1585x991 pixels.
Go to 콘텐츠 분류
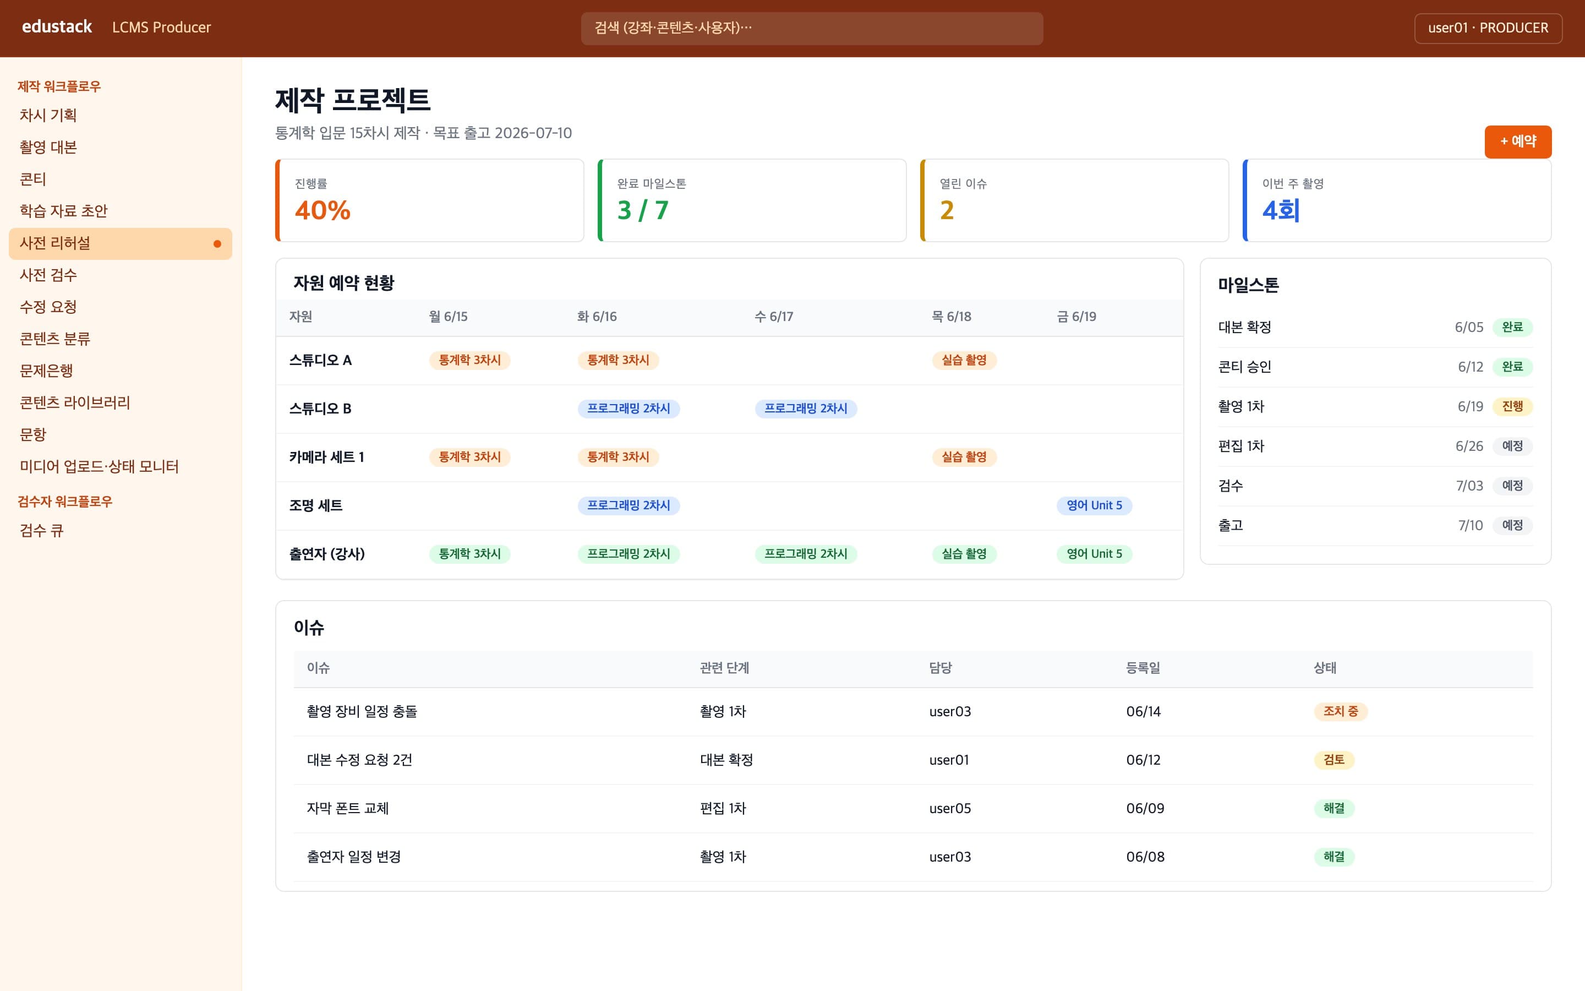pyautogui.click(x=121, y=339)
